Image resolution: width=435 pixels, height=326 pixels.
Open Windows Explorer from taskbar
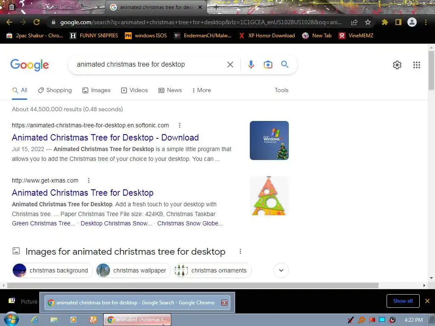54,320
